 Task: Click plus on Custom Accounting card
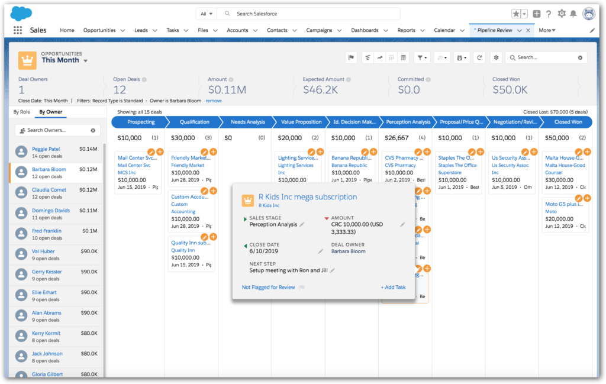(x=213, y=191)
